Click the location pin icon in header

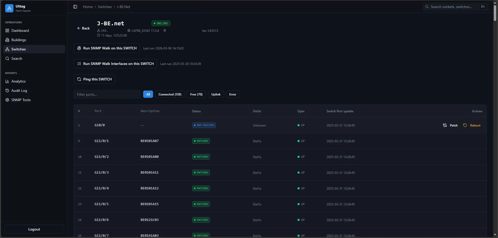point(165,31)
